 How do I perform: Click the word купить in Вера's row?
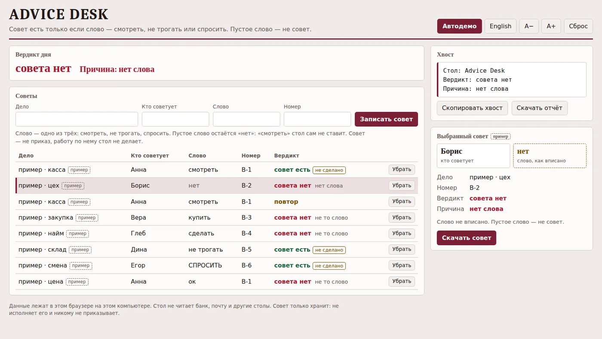pyautogui.click(x=199, y=218)
